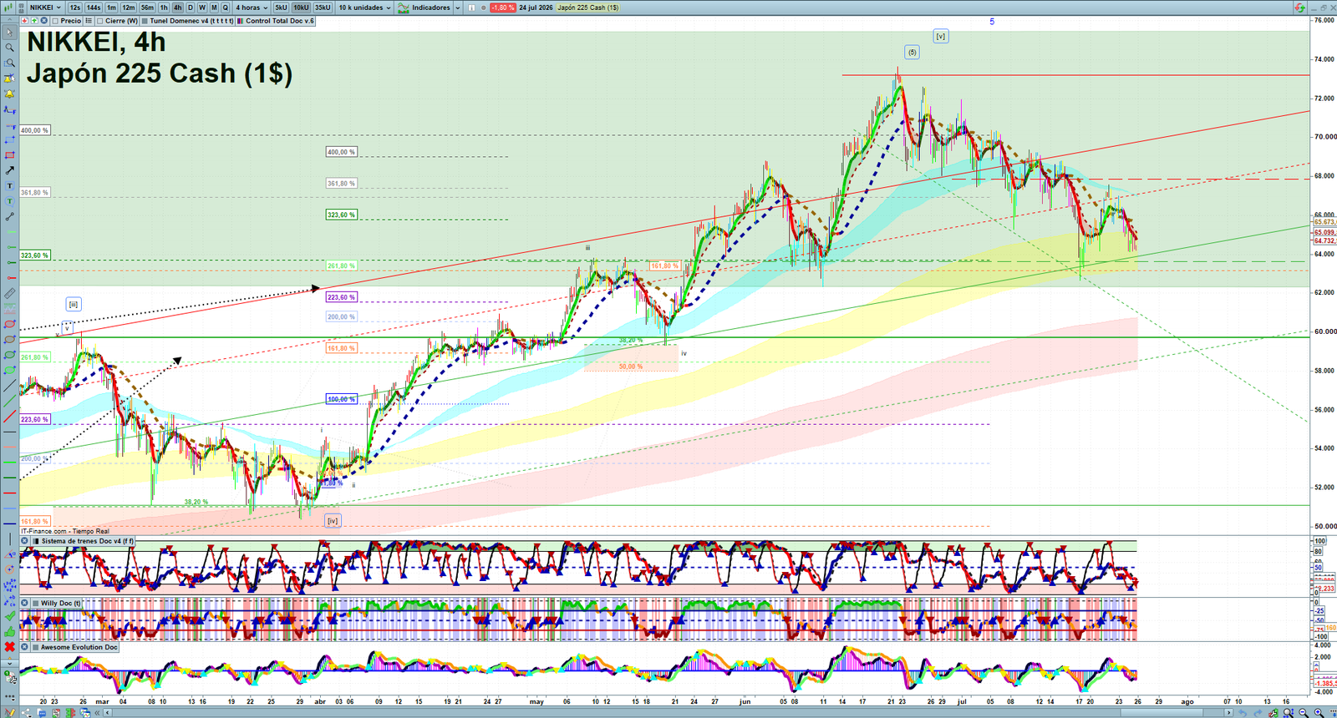Expand more tools chevron in left sidebar

pyautogui.click(x=9, y=664)
